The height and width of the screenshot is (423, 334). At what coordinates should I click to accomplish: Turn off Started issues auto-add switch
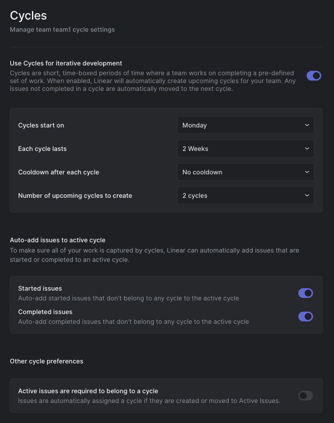point(305,293)
